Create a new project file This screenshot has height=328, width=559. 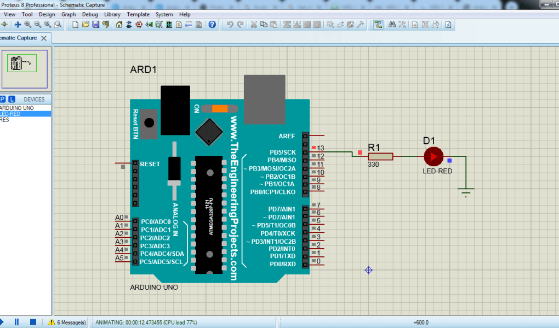(x=75, y=25)
